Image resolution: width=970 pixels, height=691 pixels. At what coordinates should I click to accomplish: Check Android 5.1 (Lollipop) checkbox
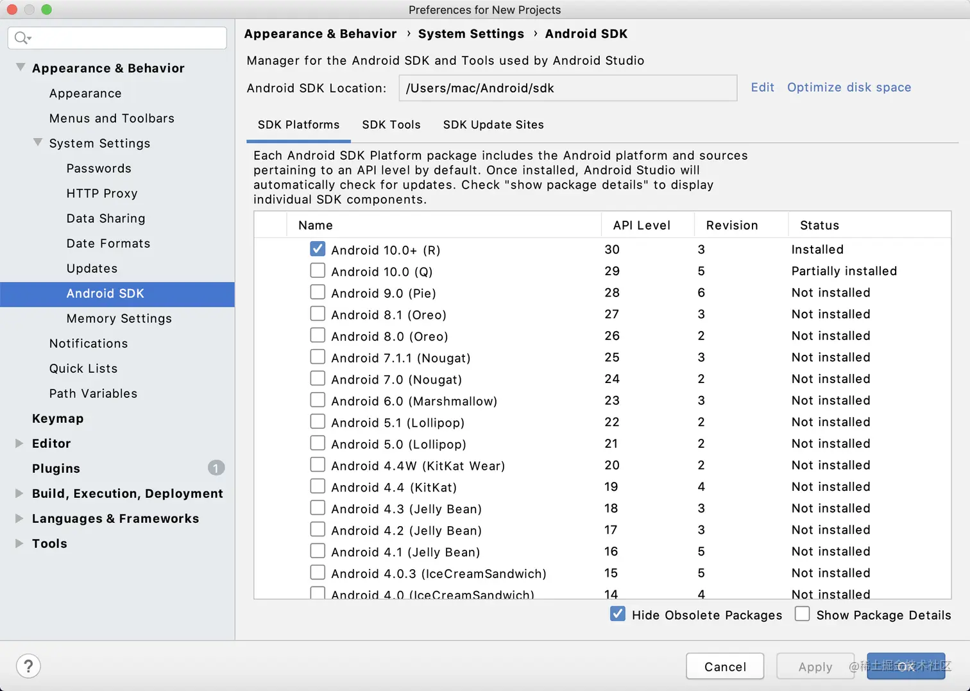click(318, 422)
